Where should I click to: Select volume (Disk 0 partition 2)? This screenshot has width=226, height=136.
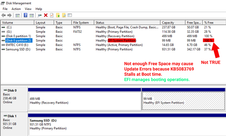point(19,41)
